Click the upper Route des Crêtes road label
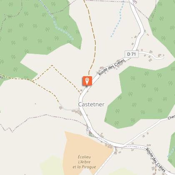The height and width of the screenshot is (175, 175). [112, 67]
